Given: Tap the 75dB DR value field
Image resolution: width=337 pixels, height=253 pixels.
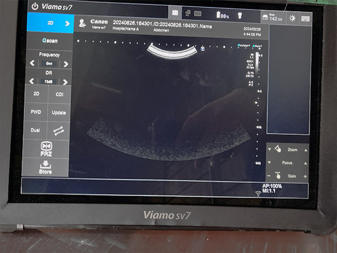Looking at the screenshot, I should (x=48, y=82).
